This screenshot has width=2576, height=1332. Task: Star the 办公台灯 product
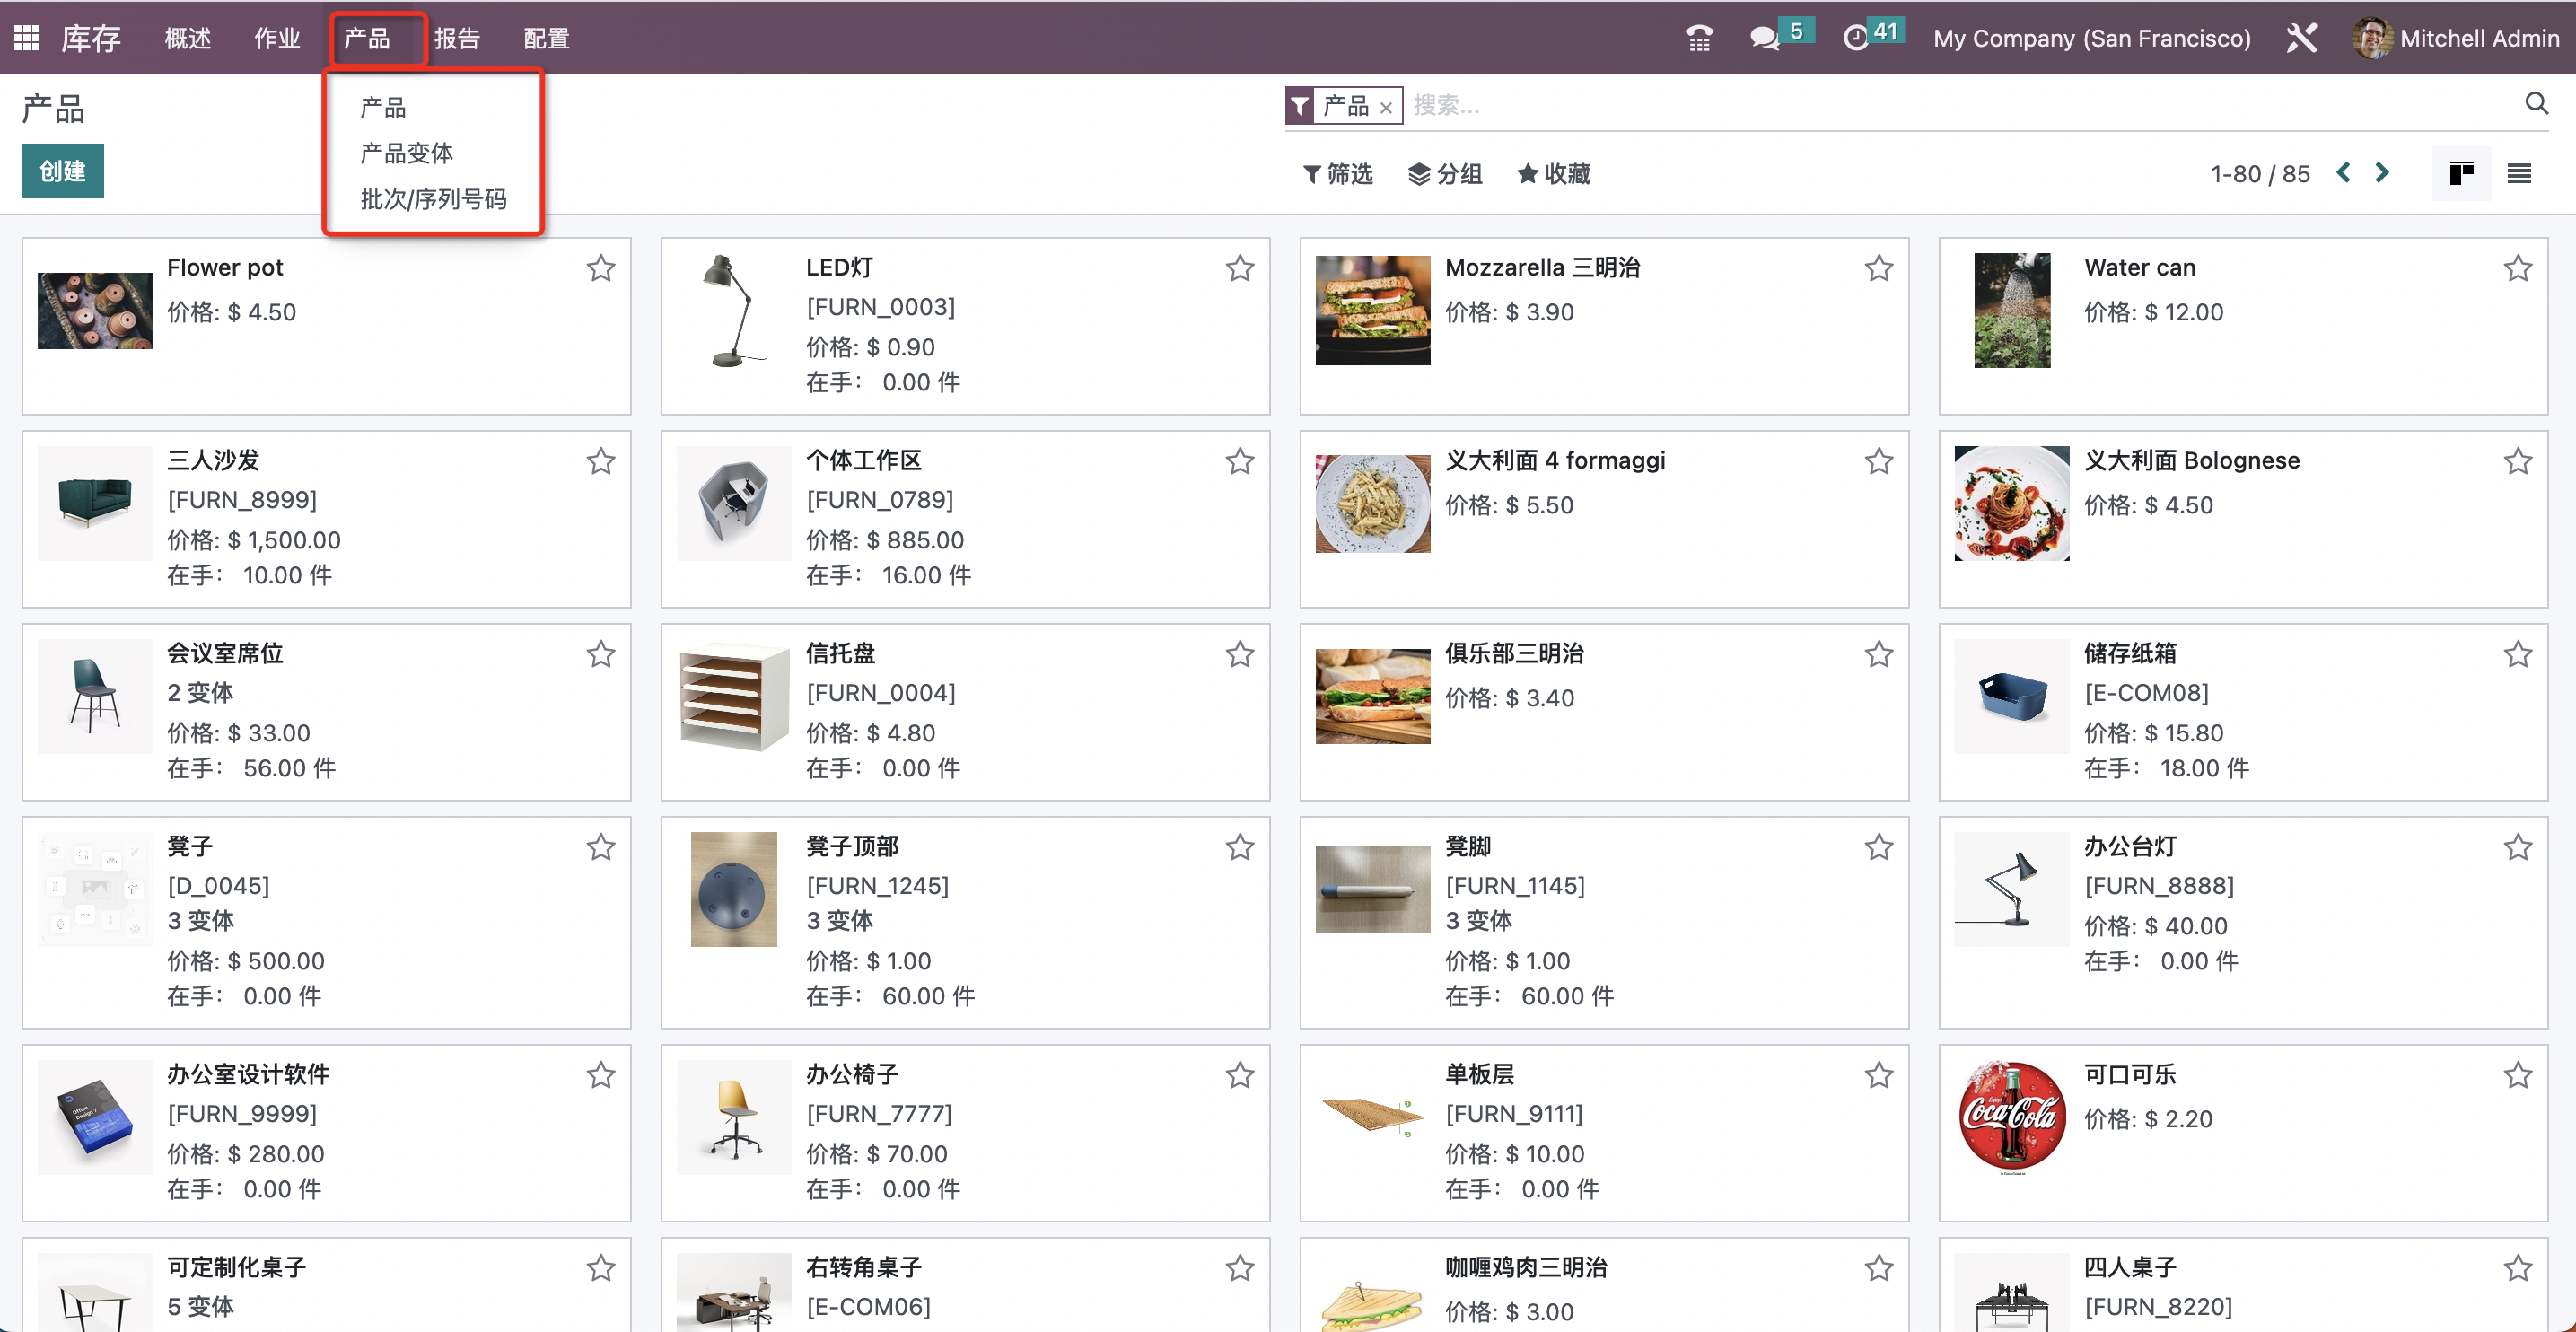2517,847
